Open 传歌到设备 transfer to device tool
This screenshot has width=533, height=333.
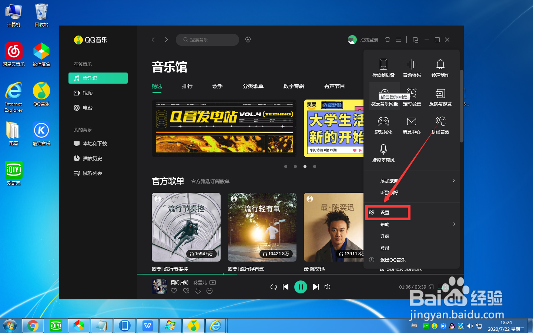coord(383,68)
